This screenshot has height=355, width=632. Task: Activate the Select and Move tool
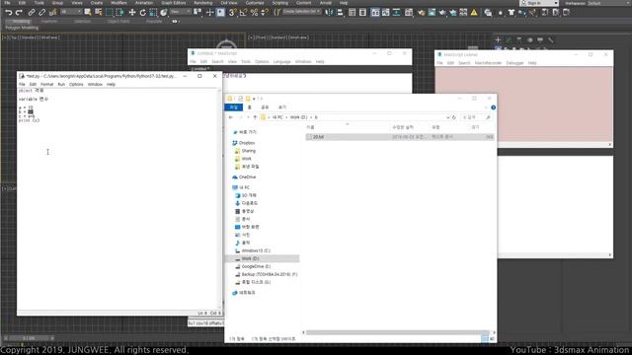(131, 13)
